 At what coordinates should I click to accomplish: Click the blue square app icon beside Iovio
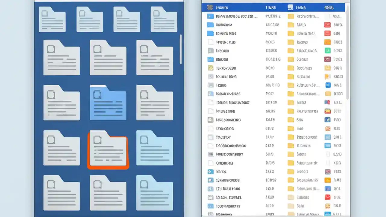(x=210, y=171)
